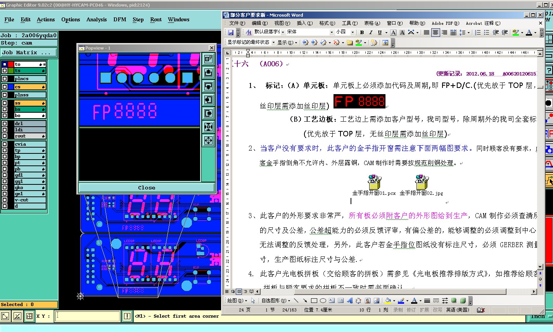Screen dimensions: 553x332
Task: Toggle Bold formatting in Word
Action: click(362, 33)
